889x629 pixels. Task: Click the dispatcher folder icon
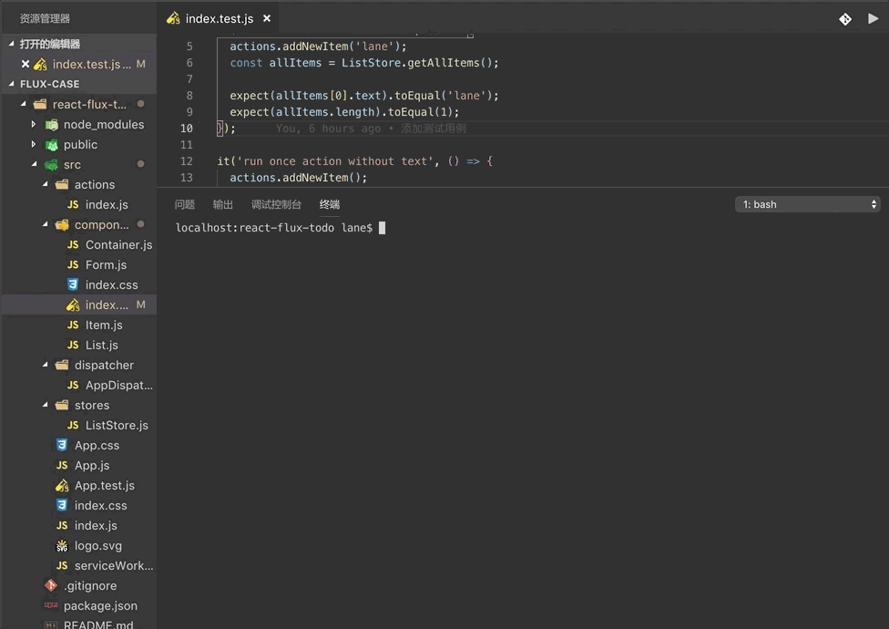62,365
